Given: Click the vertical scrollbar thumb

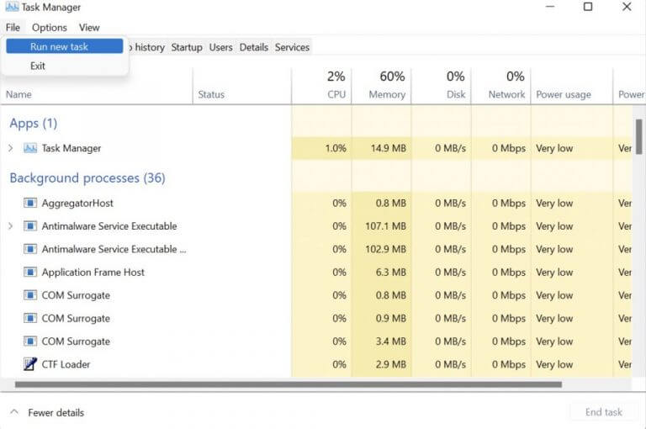Looking at the screenshot, I should click(x=638, y=136).
